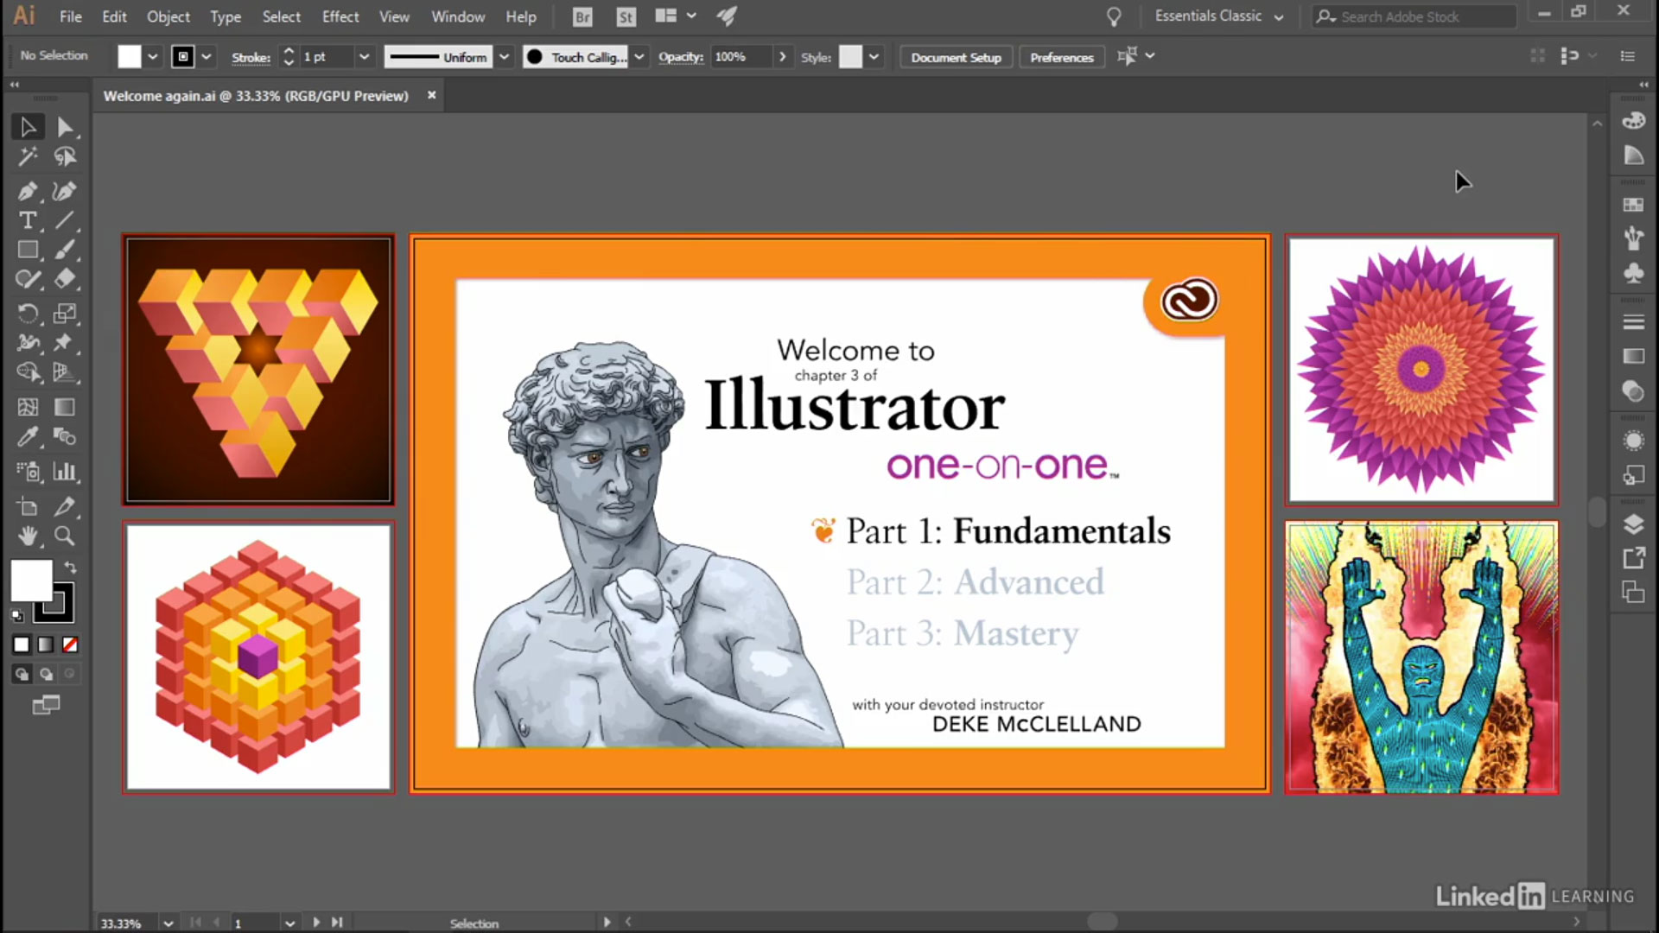
Task: Set the color mode to None
Action: pyautogui.click(x=70, y=644)
